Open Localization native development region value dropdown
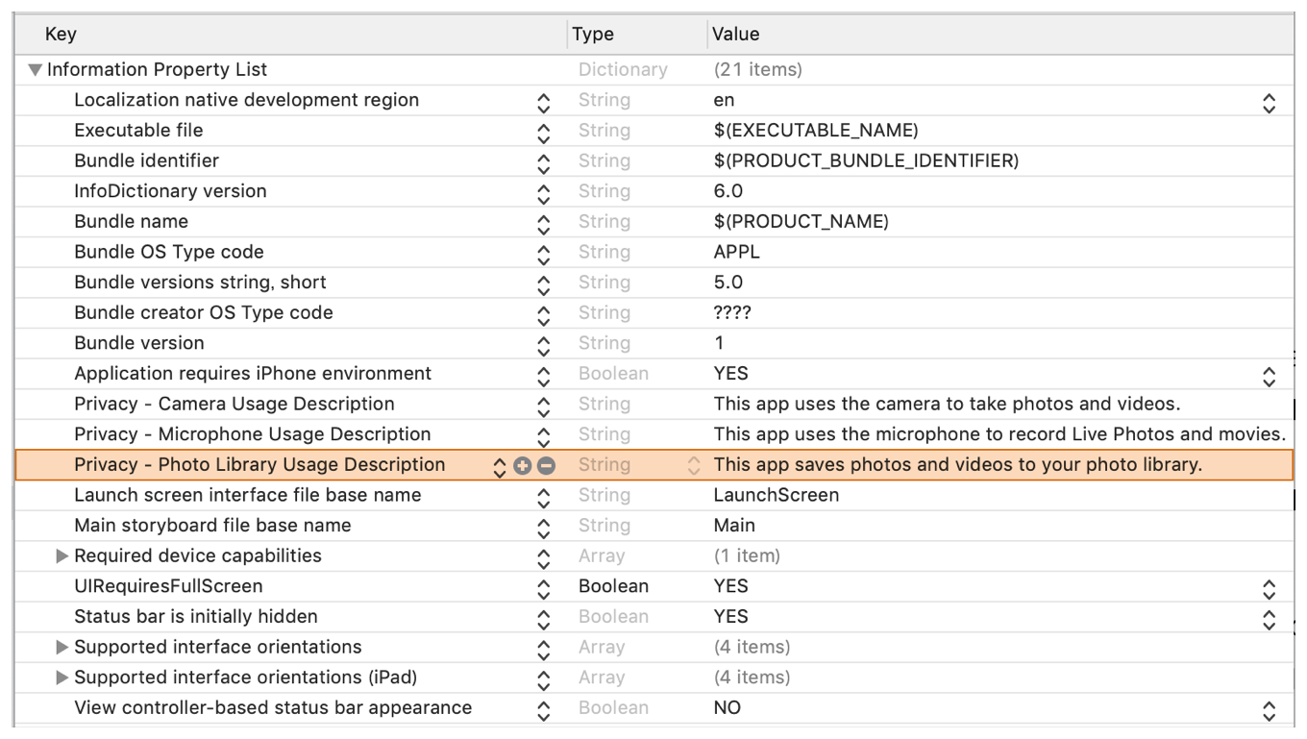 (1269, 101)
